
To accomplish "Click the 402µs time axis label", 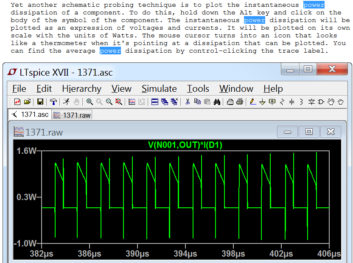I will [281, 254].
